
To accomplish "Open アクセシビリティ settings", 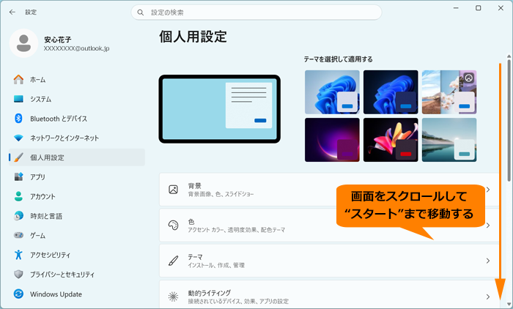I will click(76, 255).
